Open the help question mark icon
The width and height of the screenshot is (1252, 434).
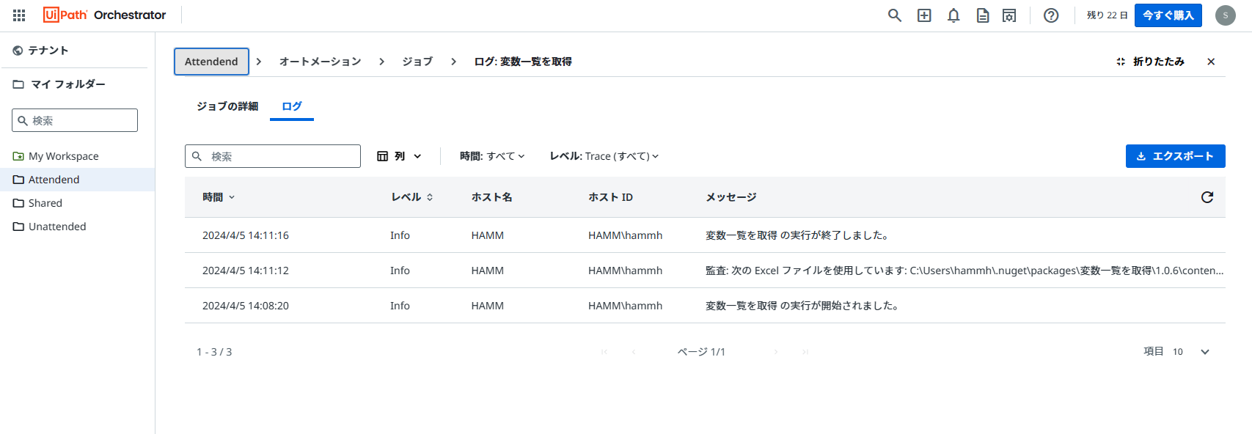(1051, 15)
